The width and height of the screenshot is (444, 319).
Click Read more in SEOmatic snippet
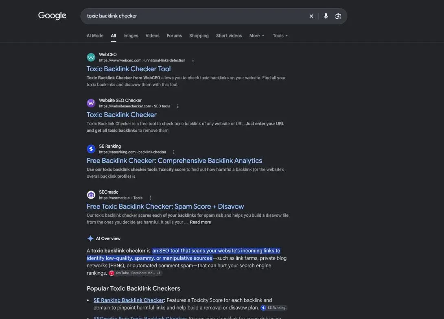pos(201,222)
